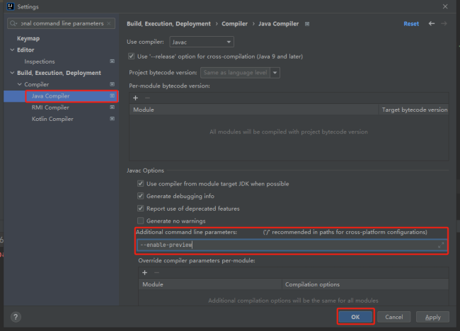460x331 pixels.
Task: Click the Cancel button
Action: coord(394,317)
